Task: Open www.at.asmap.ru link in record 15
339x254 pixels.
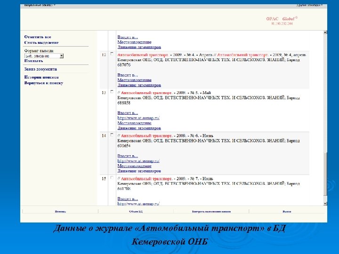Action: 138,204
